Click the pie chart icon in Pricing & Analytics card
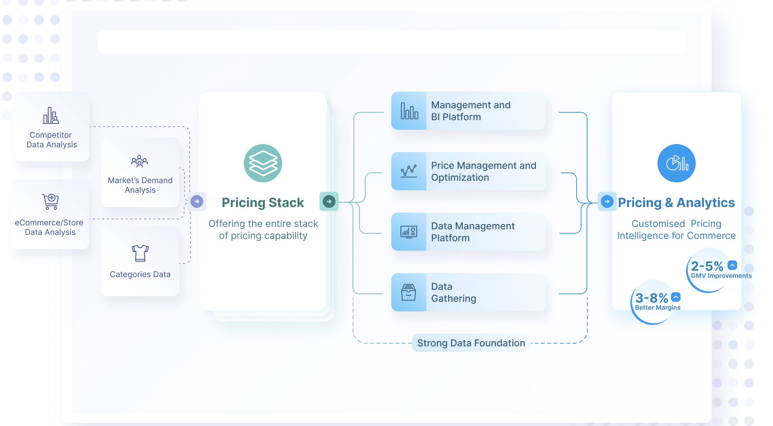 coord(676,163)
